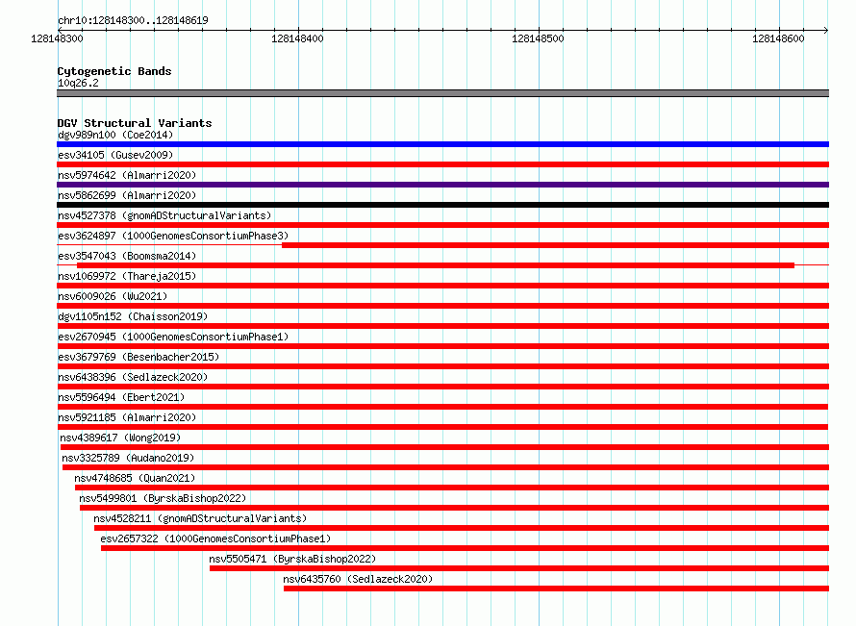856x626 pixels.
Task: Click esv2670945 (1000GenomesConsortiumPhase1) label
Action: [x=173, y=337]
